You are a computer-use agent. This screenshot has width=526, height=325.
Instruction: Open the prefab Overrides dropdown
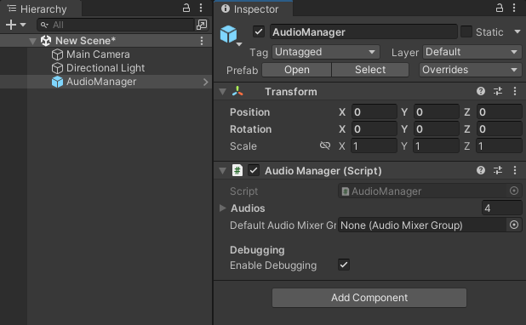pyautogui.click(x=471, y=70)
